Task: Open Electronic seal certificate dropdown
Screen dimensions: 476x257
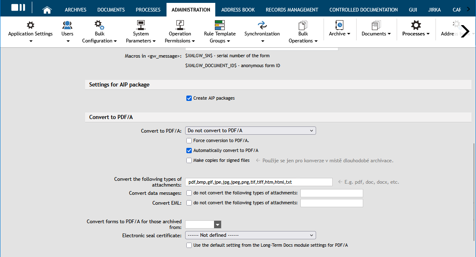Action: [x=250, y=235]
